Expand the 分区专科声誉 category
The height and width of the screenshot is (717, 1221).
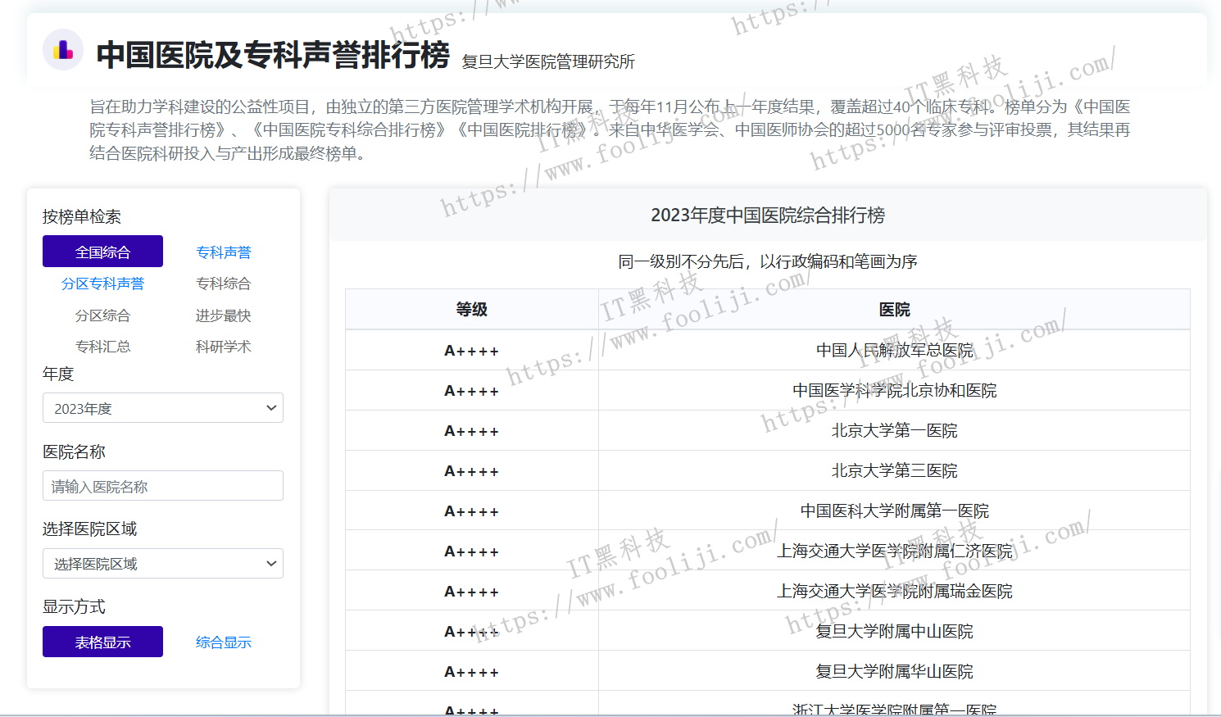102,283
